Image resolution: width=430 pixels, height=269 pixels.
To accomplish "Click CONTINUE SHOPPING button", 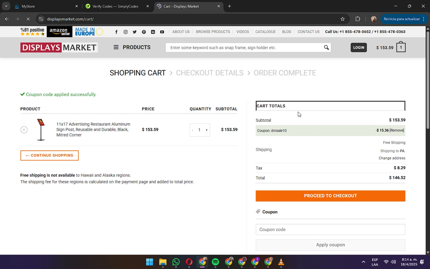I will coord(50,155).
